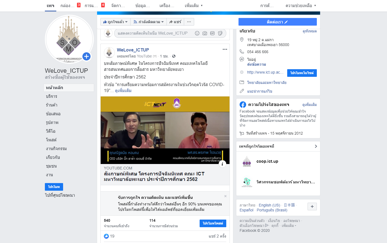Click the โปรโมท button in sidebar

click(54, 187)
